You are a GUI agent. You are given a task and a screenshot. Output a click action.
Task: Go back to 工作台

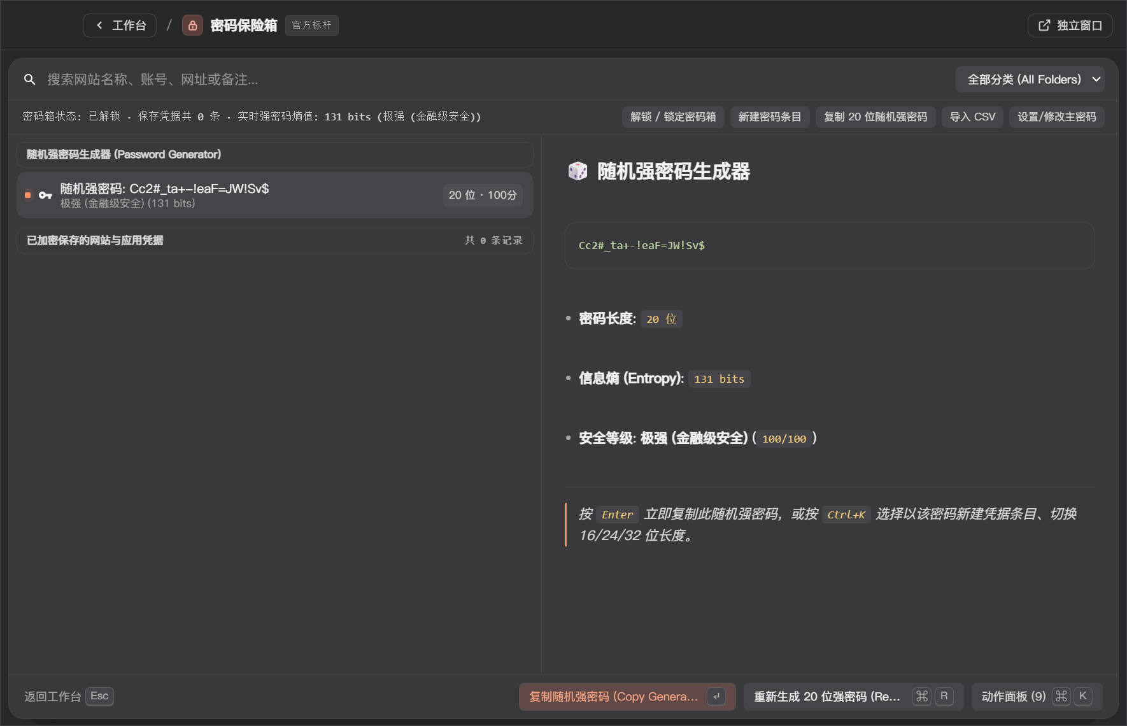coord(120,25)
